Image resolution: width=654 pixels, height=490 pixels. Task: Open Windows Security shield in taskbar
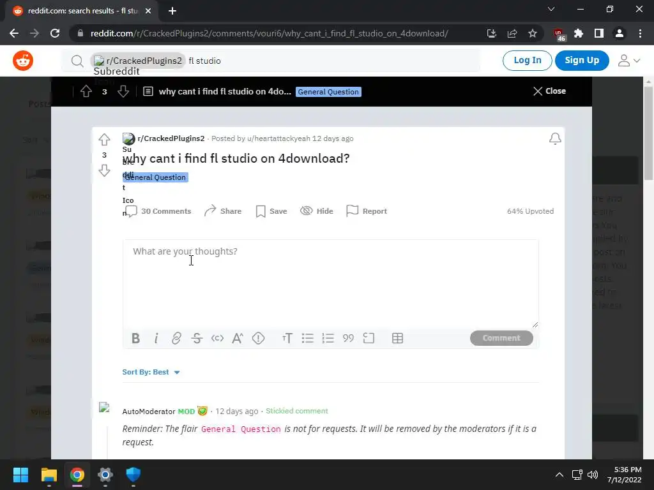(x=133, y=475)
